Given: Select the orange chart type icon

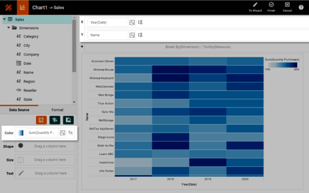Looking at the screenshot, I should [x=41, y=120].
